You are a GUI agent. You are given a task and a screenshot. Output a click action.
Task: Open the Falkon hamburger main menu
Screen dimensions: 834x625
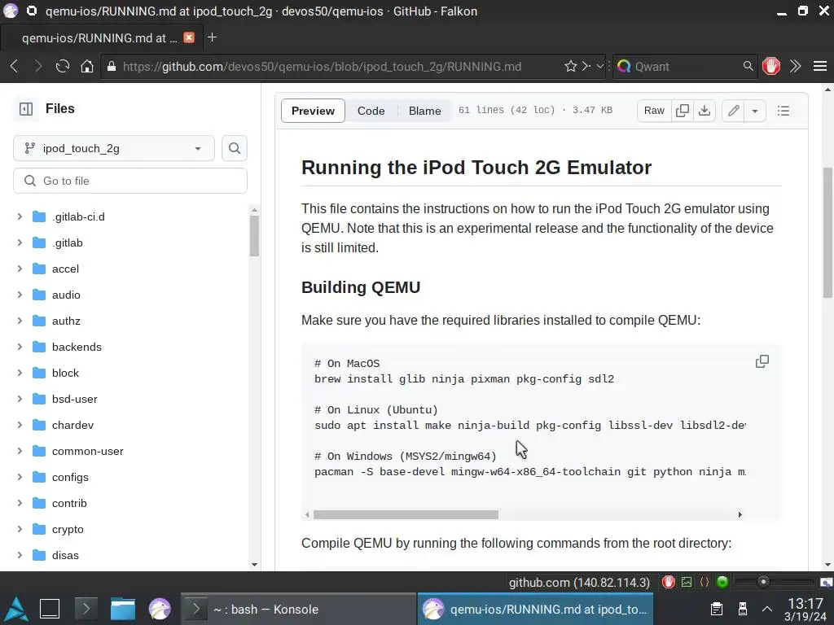coord(819,67)
